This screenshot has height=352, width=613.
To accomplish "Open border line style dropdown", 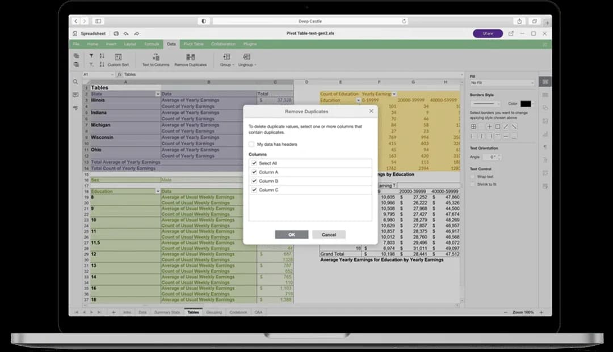I will (485, 104).
